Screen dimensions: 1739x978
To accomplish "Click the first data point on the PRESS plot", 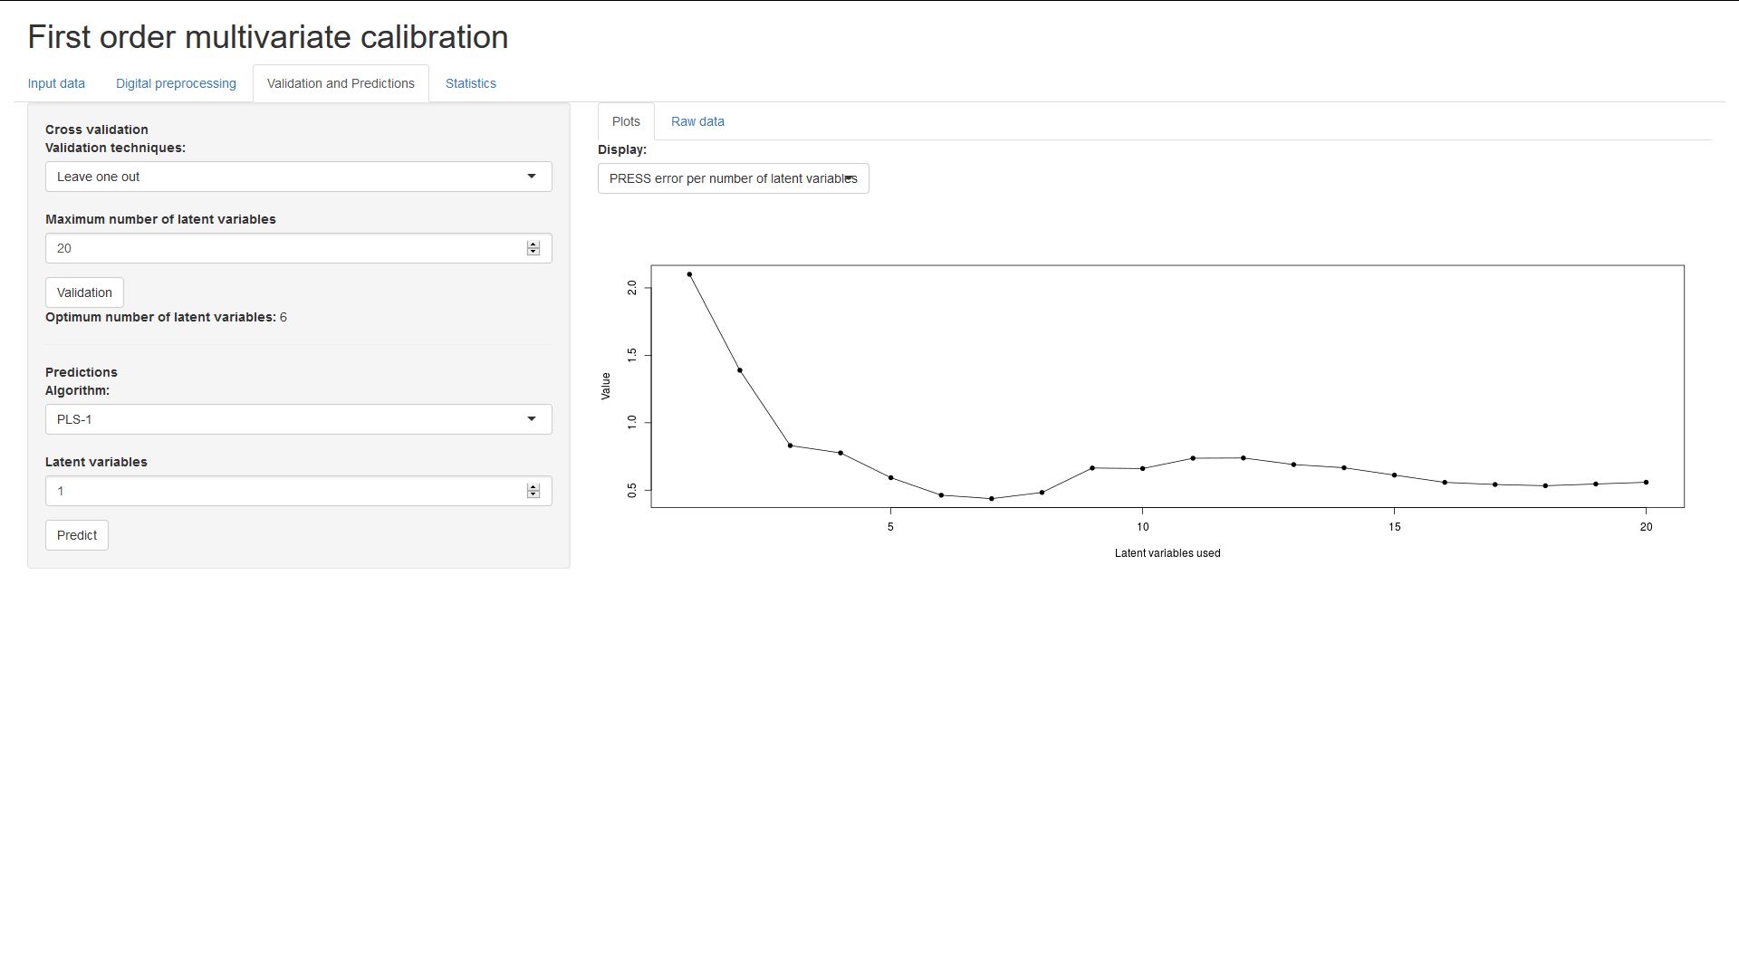I will (689, 274).
